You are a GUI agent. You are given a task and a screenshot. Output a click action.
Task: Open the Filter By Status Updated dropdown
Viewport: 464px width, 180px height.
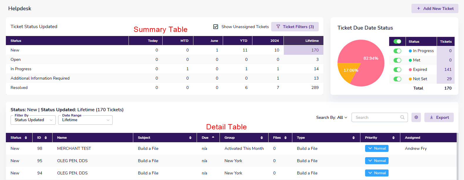33,120
